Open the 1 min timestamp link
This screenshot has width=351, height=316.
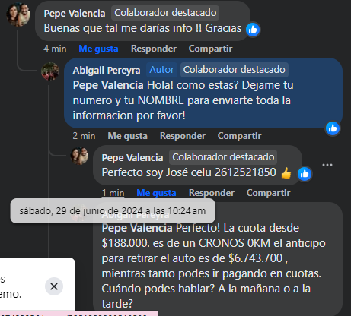(113, 193)
